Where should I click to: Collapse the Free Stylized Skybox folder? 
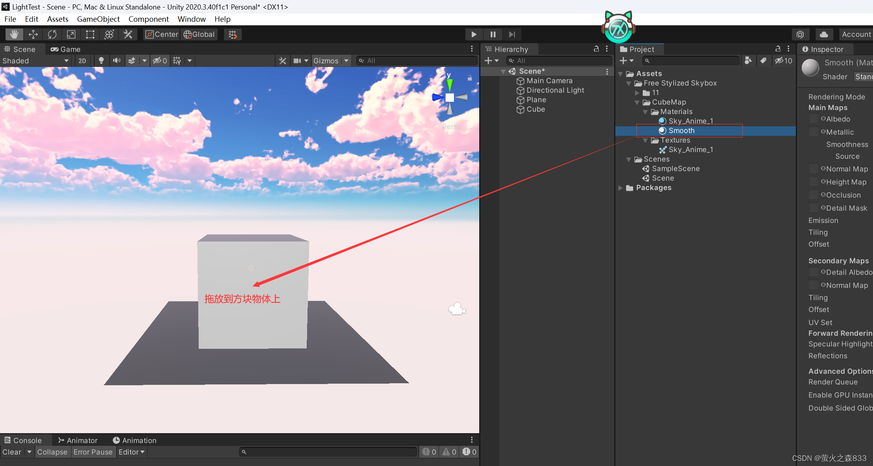[x=628, y=84]
